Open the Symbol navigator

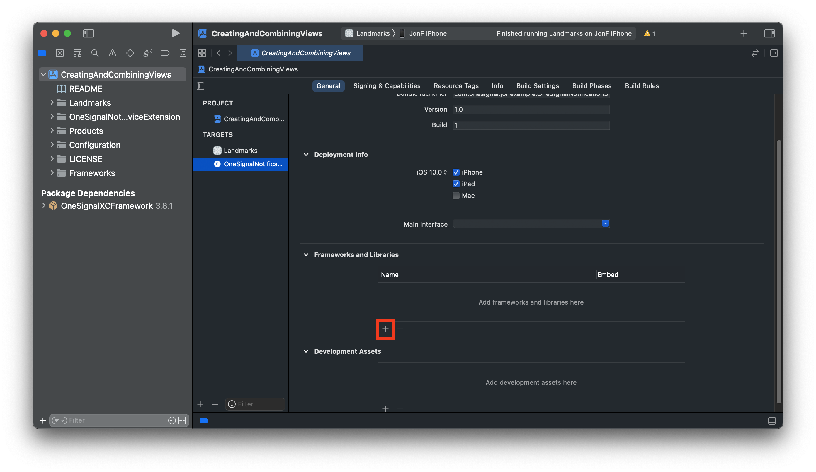tap(77, 53)
